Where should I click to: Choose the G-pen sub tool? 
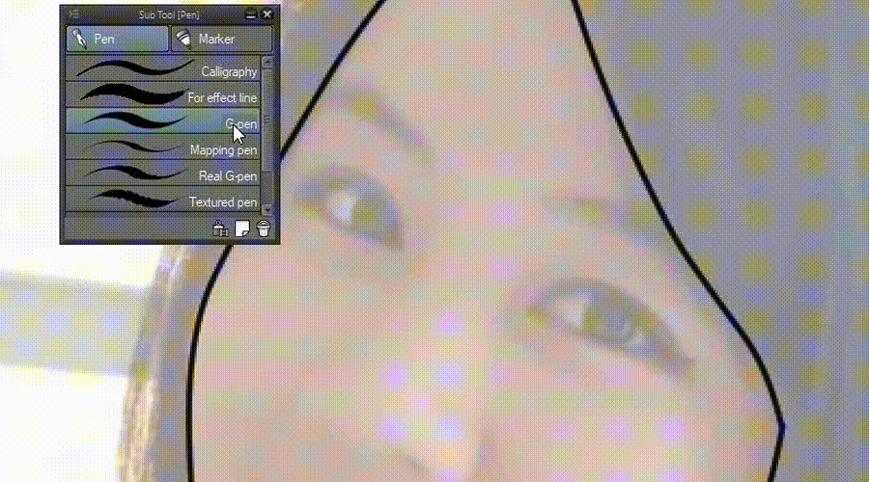[163, 121]
